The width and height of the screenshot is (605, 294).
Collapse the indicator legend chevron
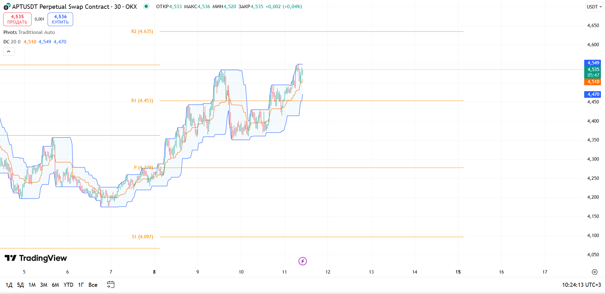tap(9, 52)
